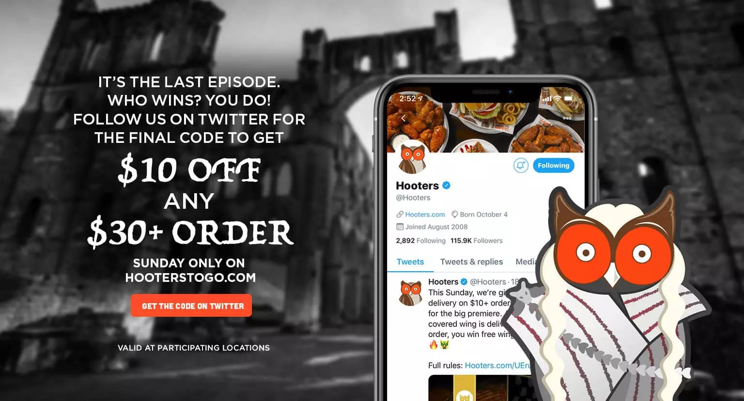Screen dimensions: 744x401
Task: View the 115.9K Followers list
Action: click(x=477, y=241)
